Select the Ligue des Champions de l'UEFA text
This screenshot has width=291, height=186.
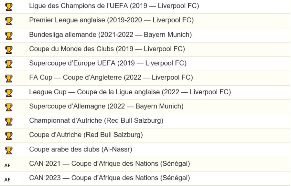[x=114, y=6]
